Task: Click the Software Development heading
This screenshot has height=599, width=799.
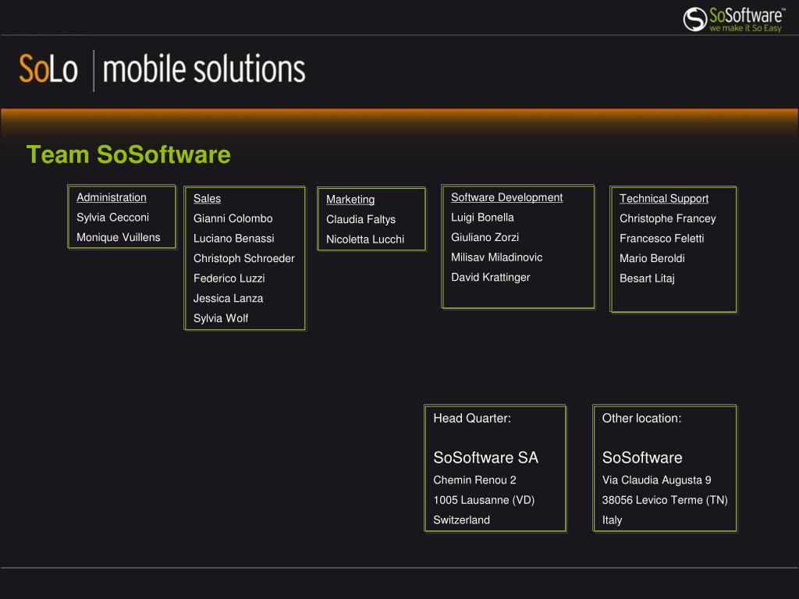Action: (x=506, y=197)
